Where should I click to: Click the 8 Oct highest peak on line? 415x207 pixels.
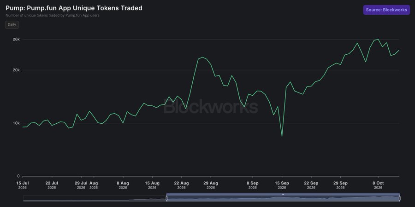(x=378, y=40)
